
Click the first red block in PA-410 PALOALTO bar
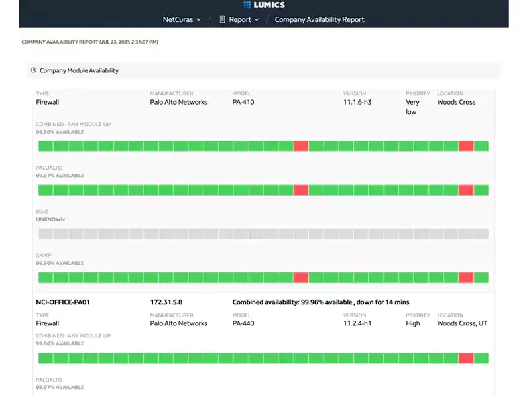(x=301, y=190)
